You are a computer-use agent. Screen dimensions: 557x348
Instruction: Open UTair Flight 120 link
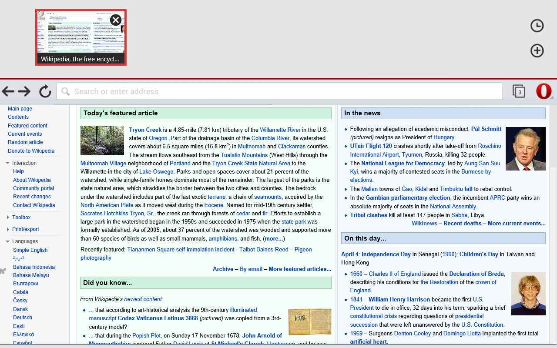pyautogui.click(x=371, y=146)
